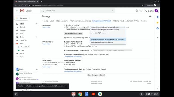Open the Calendar side panel icon

(x=157, y=17)
